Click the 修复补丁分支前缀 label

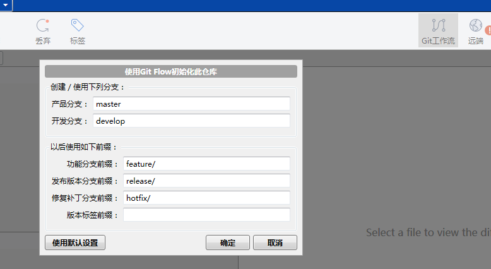click(x=85, y=198)
